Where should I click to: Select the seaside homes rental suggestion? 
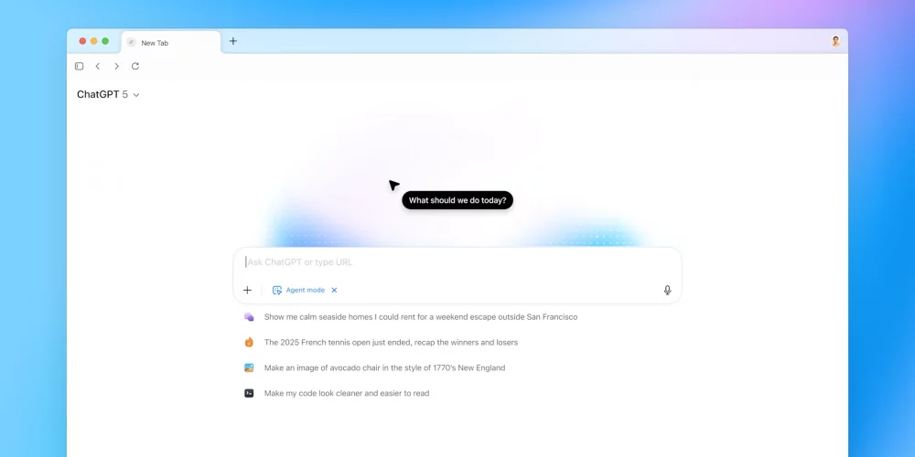(411, 317)
